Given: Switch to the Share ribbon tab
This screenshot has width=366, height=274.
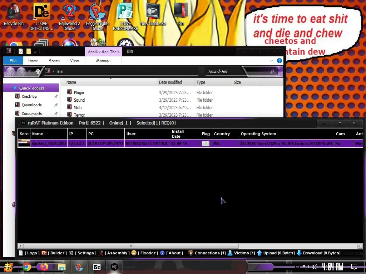Looking at the screenshot, I should tap(54, 61).
